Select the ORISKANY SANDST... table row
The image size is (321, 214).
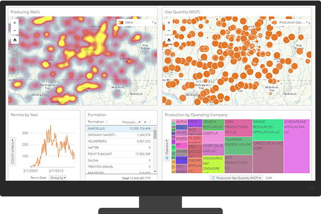point(119,135)
